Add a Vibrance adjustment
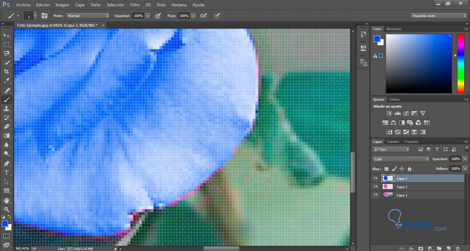The height and width of the screenshot is (251, 470). (x=423, y=114)
